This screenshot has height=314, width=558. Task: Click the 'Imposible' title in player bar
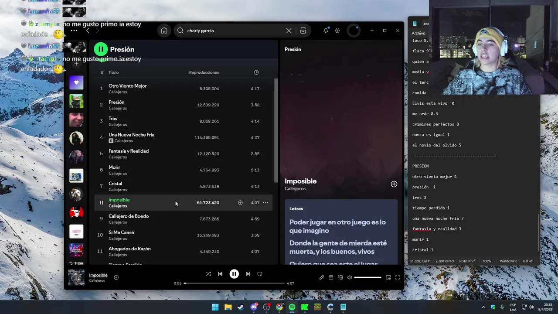point(98,275)
